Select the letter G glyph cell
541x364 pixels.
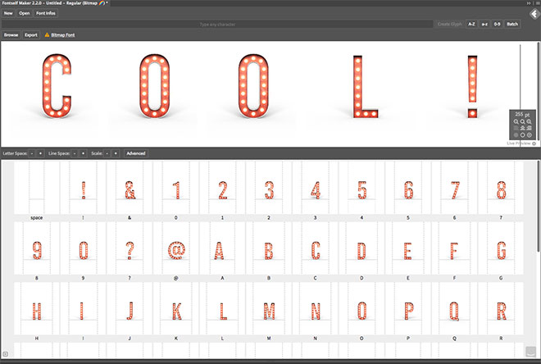(501, 248)
